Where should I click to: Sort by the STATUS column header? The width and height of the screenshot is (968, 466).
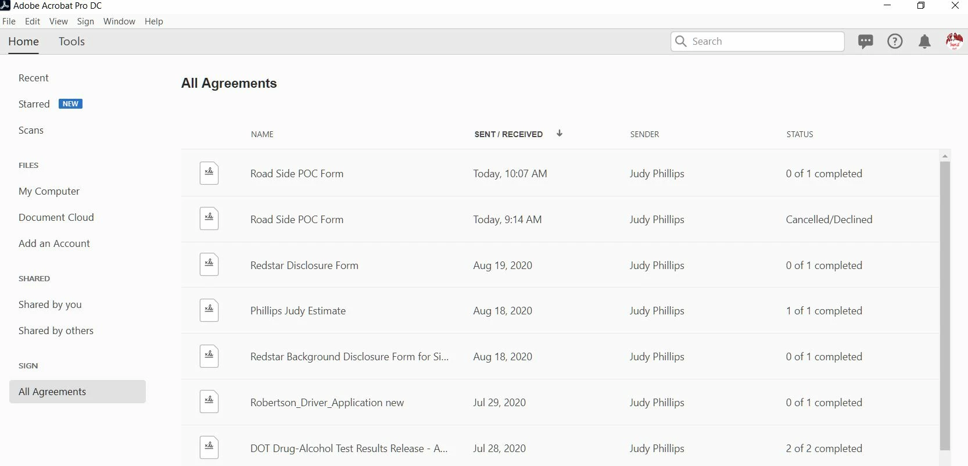pos(800,134)
